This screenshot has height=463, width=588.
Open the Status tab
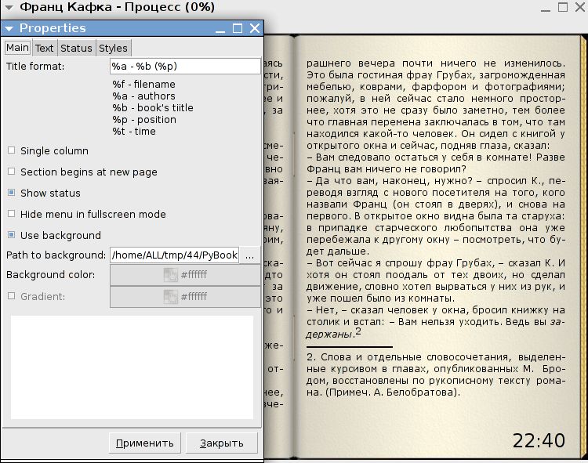click(76, 48)
